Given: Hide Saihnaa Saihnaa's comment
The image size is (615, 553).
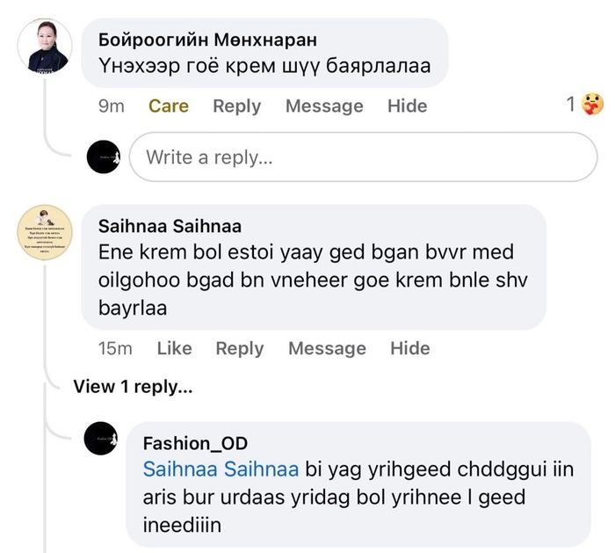Looking at the screenshot, I should (409, 348).
